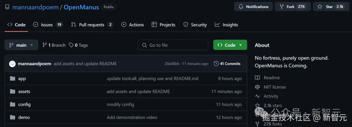Open latest commit message add assets and update README
This screenshot has height=127, width=352.
[85, 64]
